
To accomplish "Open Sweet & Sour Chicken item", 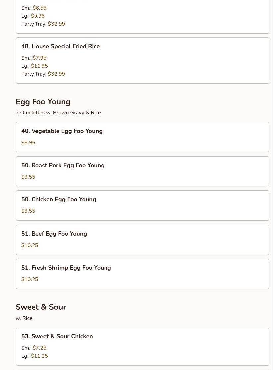I will point(57,337).
